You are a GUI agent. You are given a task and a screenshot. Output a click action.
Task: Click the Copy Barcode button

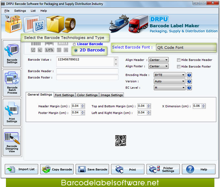(x=57, y=169)
